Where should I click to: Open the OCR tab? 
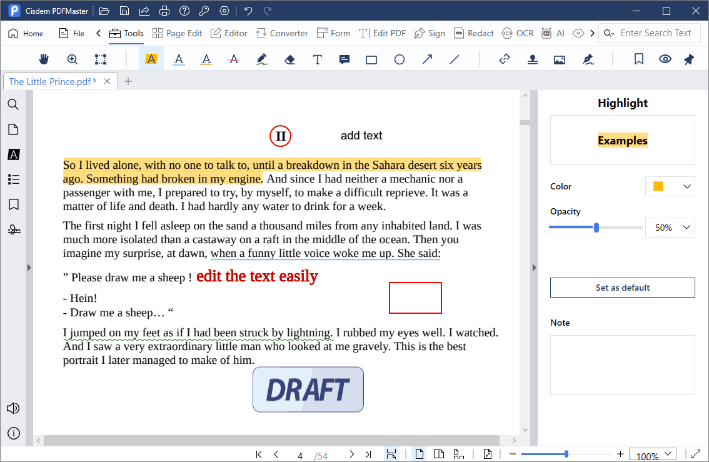(518, 34)
